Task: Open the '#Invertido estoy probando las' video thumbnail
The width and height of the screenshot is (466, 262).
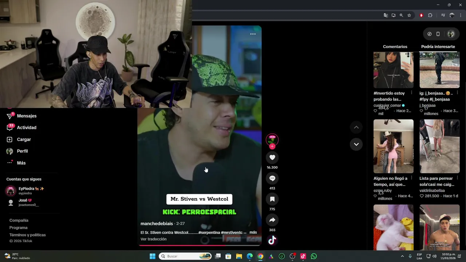Action: click(394, 70)
